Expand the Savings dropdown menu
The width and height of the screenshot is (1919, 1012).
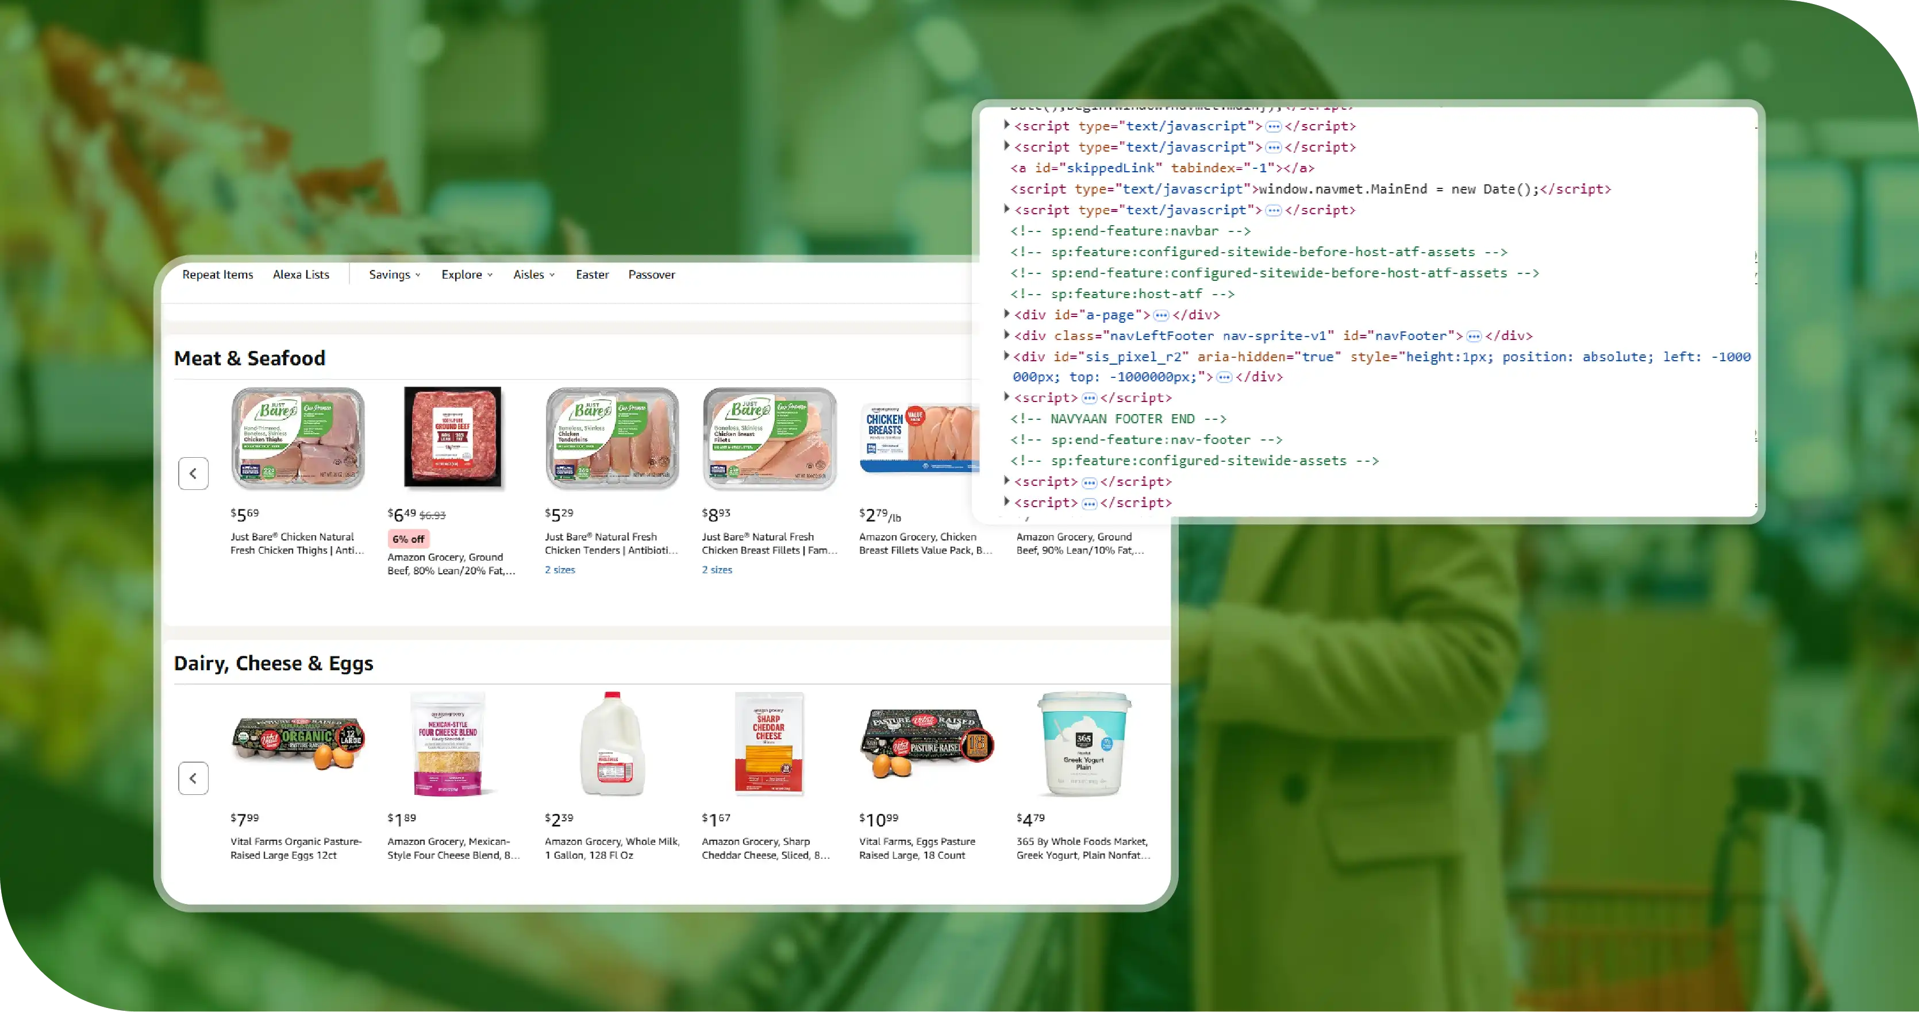(x=395, y=275)
